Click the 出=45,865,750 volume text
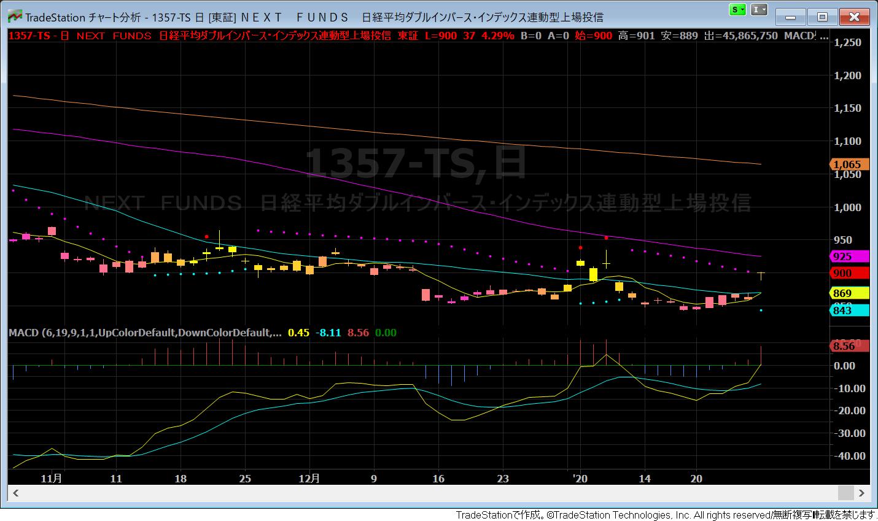This screenshot has width=878, height=521. click(x=741, y=36)
